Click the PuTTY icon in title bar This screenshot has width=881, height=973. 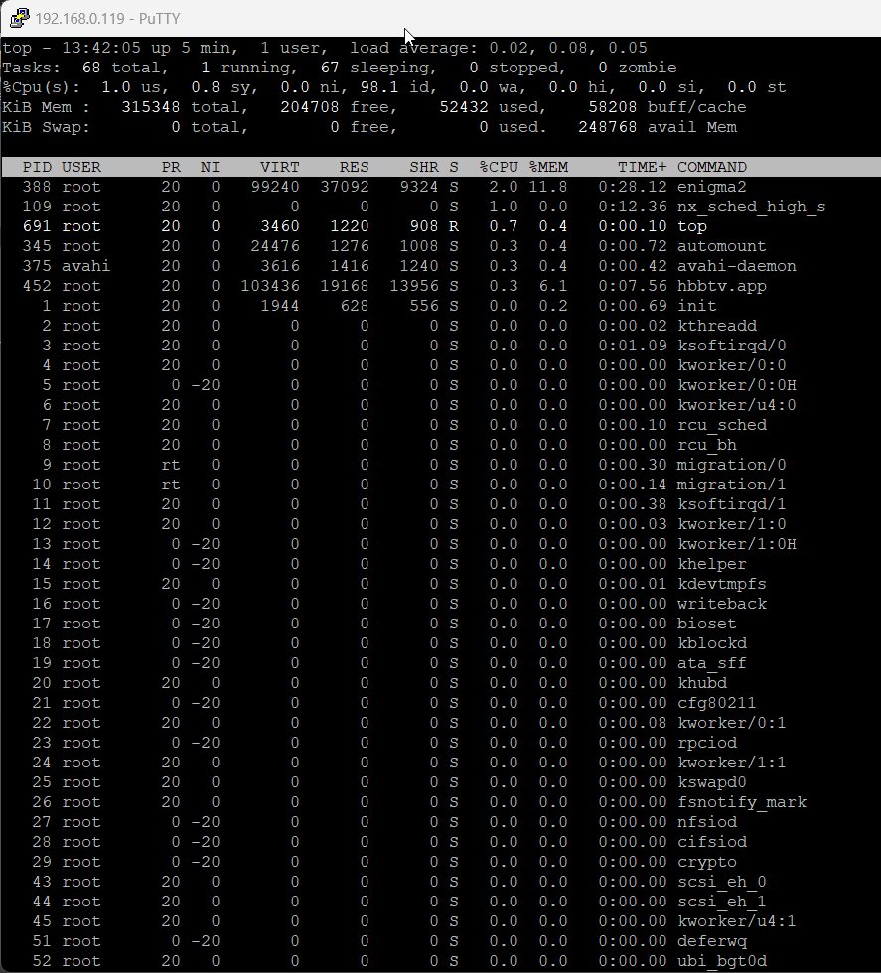[x=17, y=18]
